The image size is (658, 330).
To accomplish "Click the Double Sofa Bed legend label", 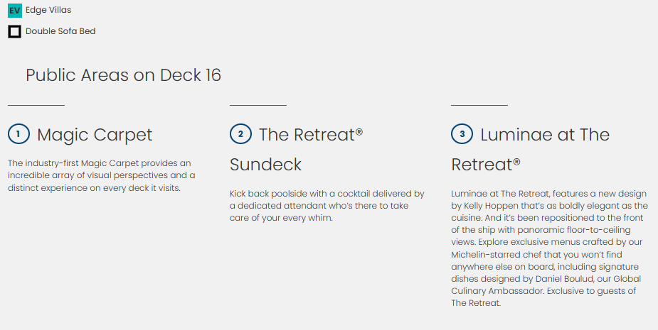I will (x=60, y=31).
